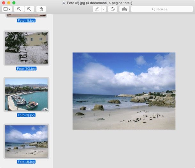This screenshot has width=195, height=168.
Task: Rotate the image with rotate button
Action: click(x=113, y=9)
